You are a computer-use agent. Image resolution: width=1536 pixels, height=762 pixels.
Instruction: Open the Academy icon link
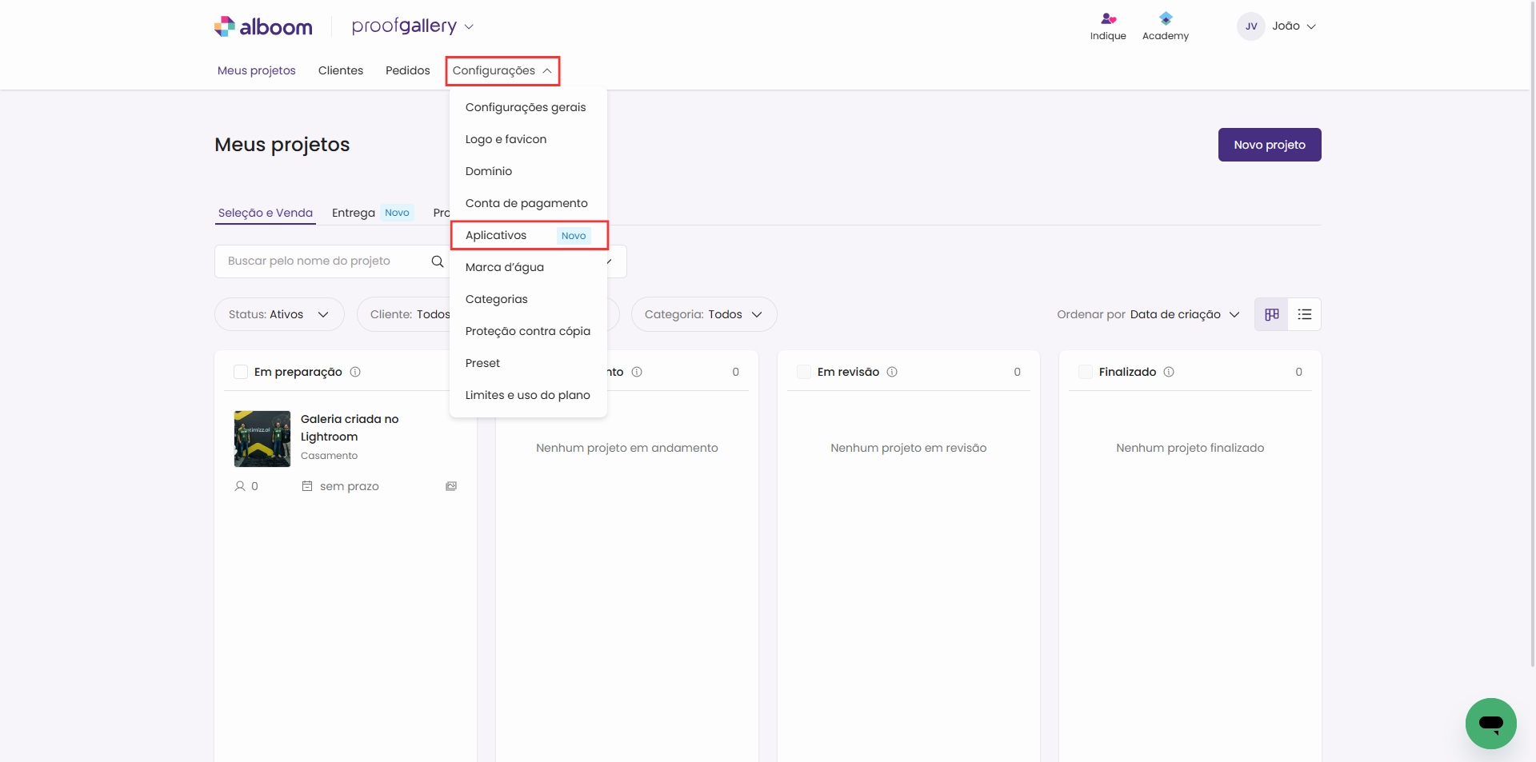1165,19
